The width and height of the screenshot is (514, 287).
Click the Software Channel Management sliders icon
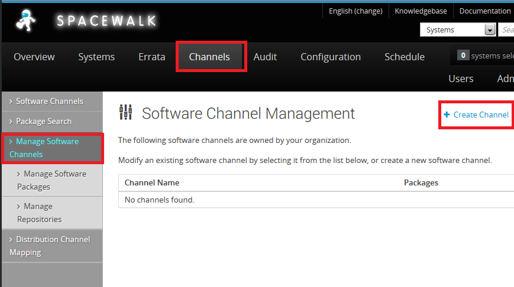click(126, 112)
